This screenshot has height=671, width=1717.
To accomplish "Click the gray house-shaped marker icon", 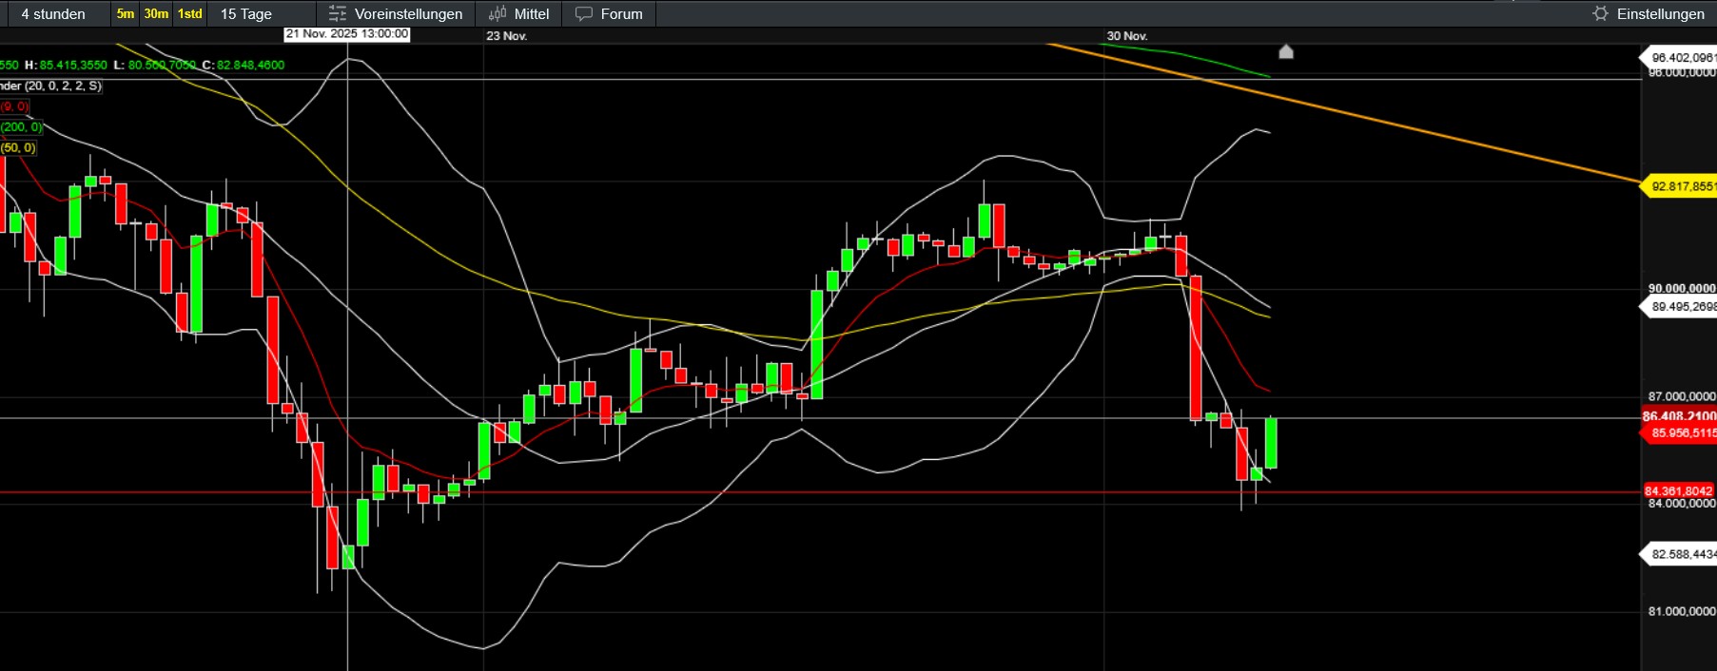I will (x=1286, y=51).
